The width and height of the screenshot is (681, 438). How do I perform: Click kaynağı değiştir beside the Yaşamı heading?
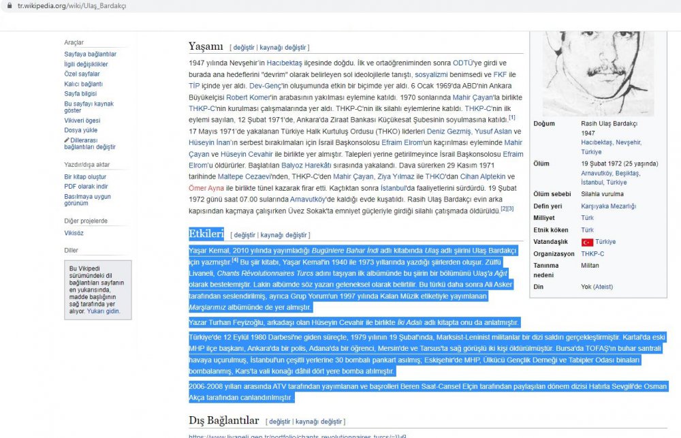283,48
